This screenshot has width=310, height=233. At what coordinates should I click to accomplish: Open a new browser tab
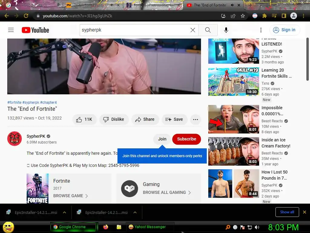(250, 5)
